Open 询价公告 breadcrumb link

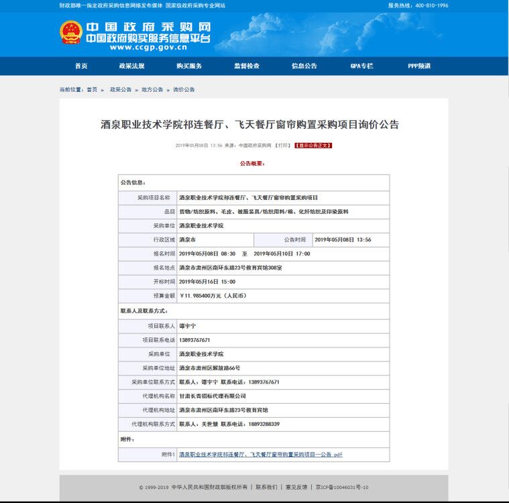[x=184, y=89]
